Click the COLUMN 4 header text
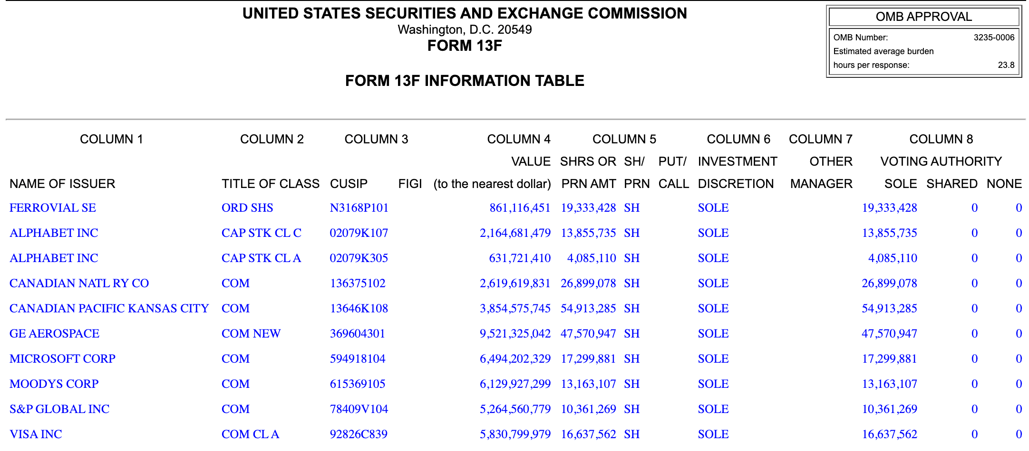The height and width of the screenshot is (451, 1029). point(518,139)
